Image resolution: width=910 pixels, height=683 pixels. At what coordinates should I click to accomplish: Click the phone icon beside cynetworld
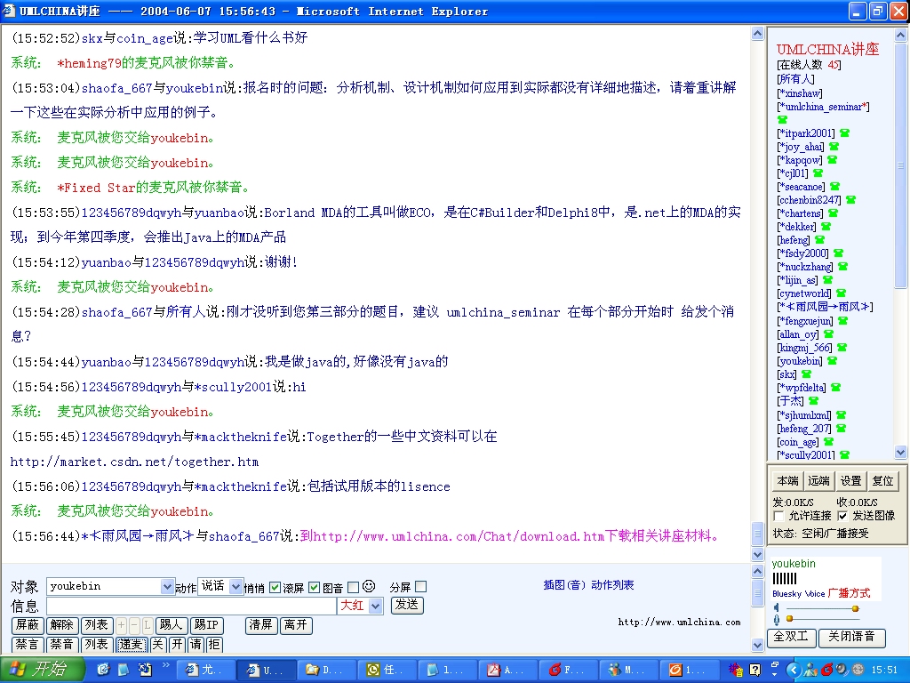(x=841, y=293)
